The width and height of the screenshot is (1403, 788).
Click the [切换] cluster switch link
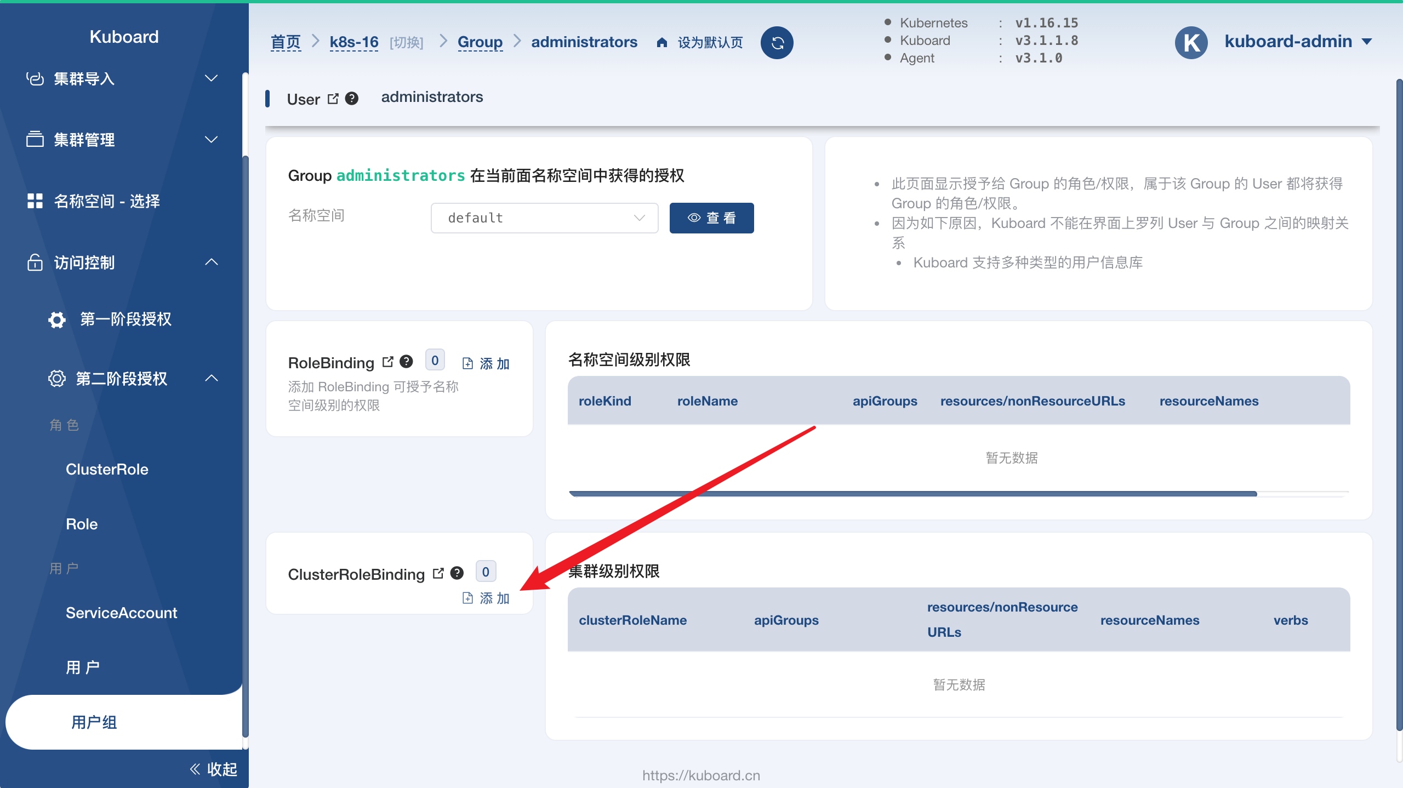pos(407,42)
